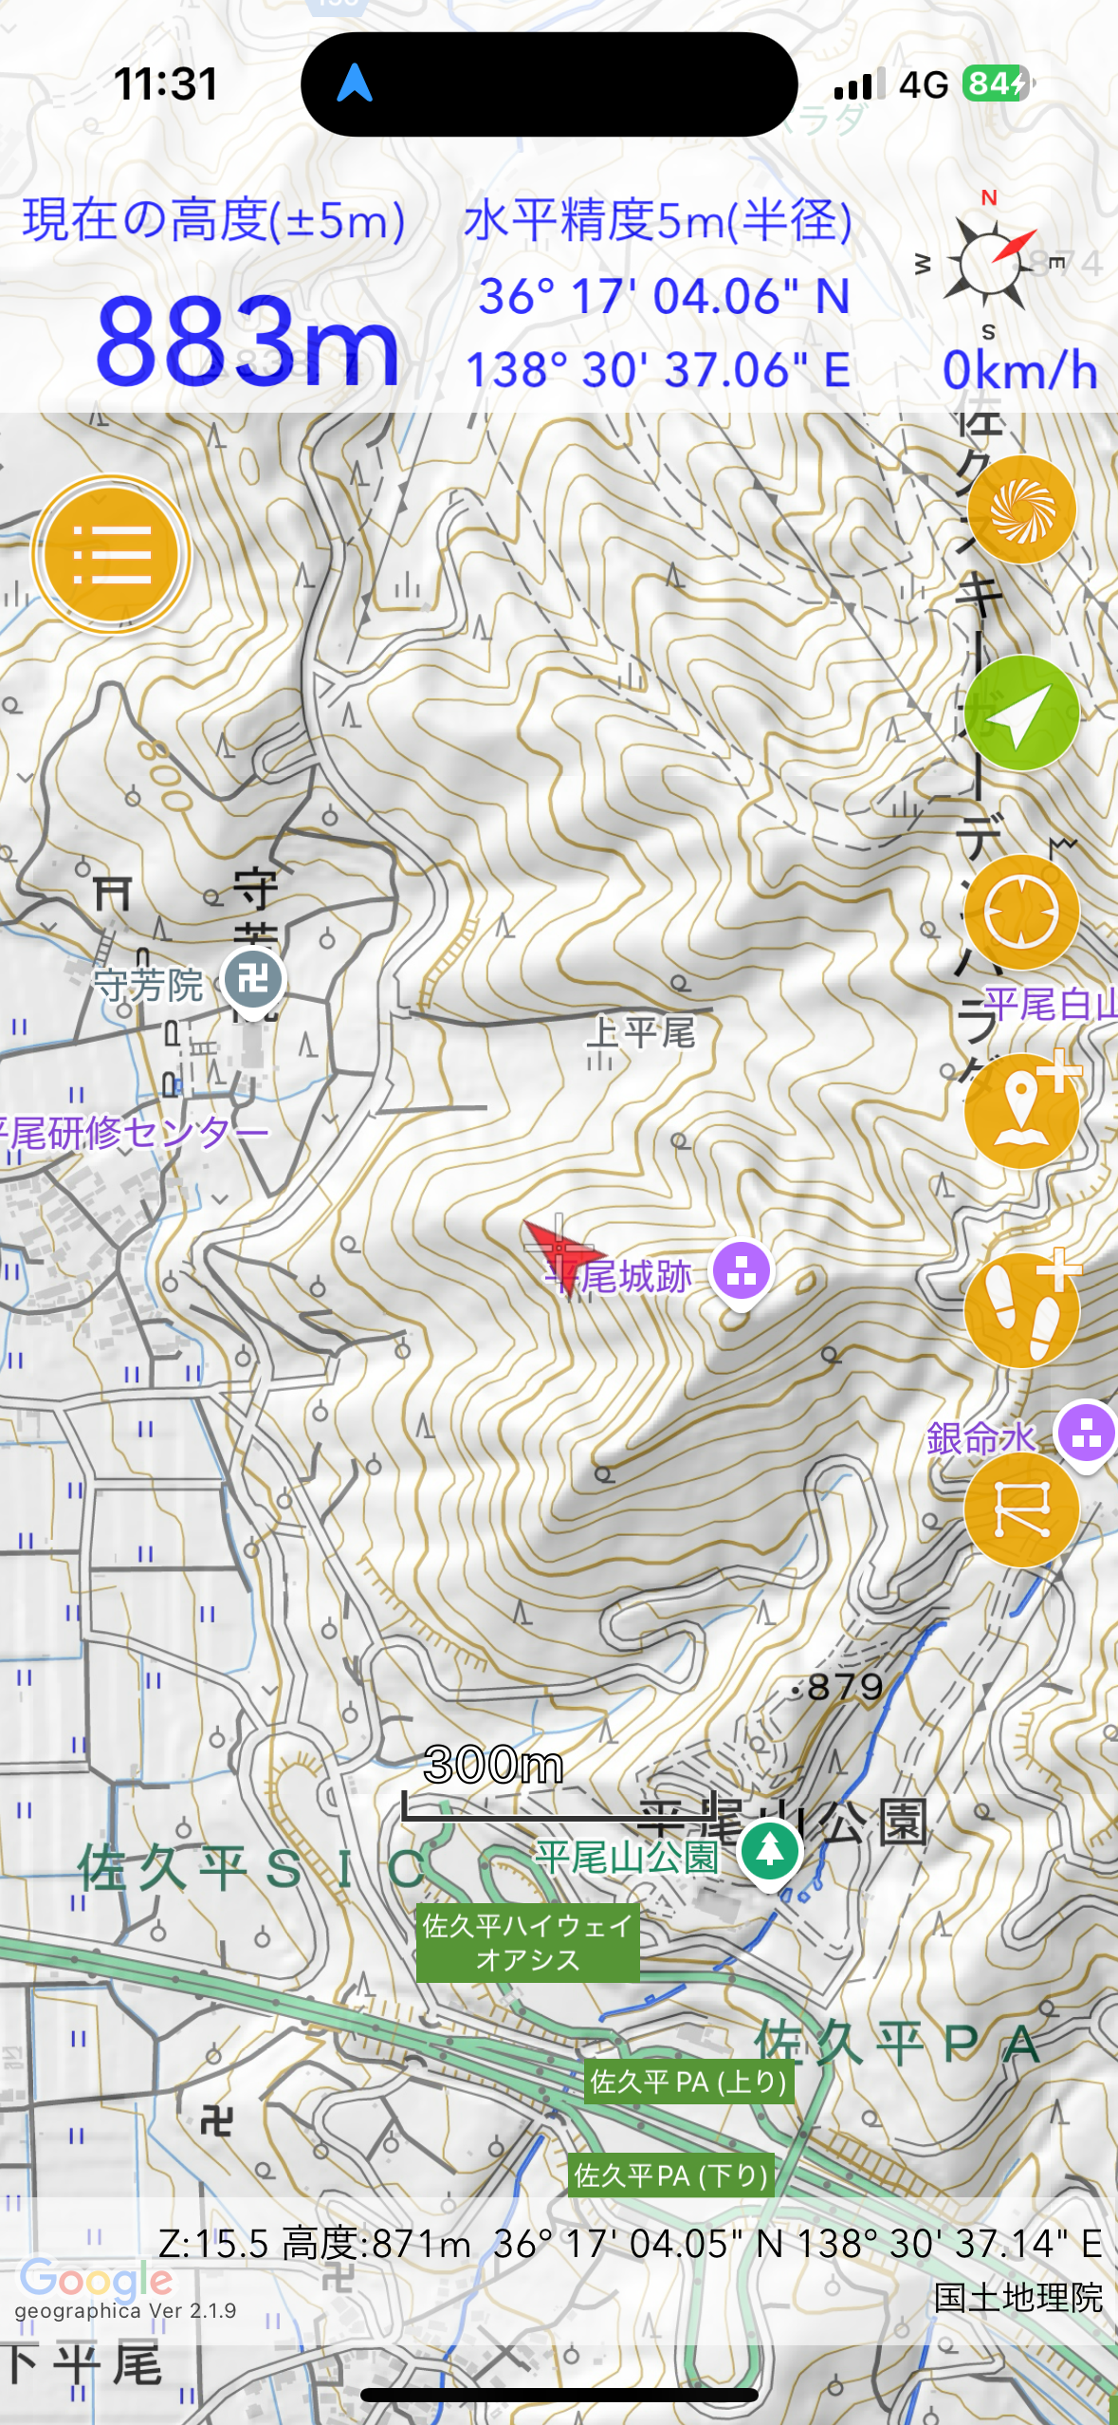Add a marker with pin-plus button

(x=1023, y=1108)
